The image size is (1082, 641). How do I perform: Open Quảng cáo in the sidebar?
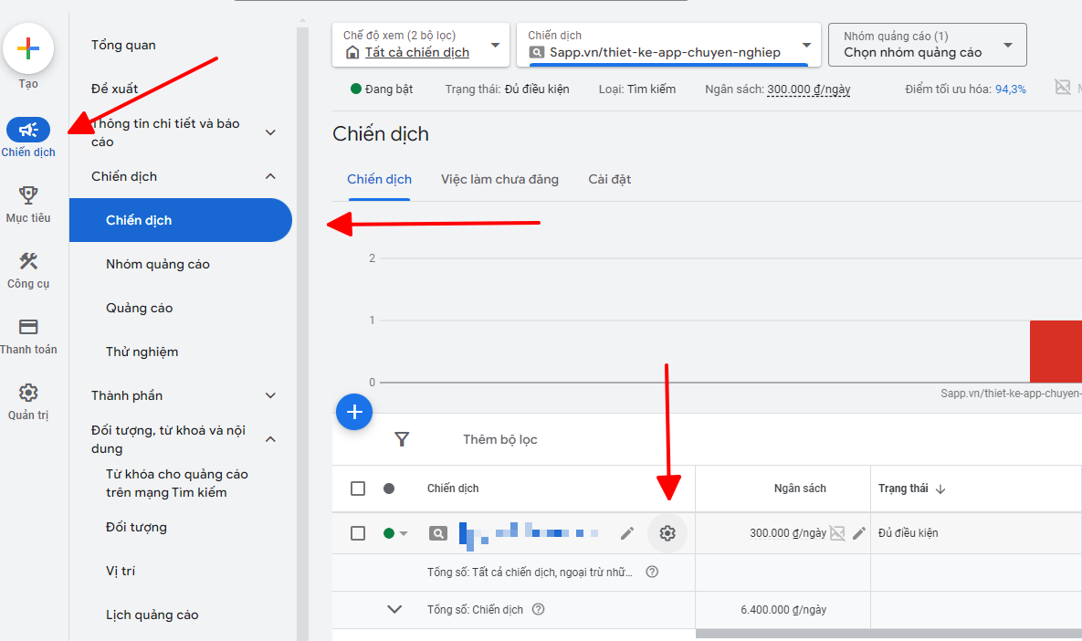point(140,308)
